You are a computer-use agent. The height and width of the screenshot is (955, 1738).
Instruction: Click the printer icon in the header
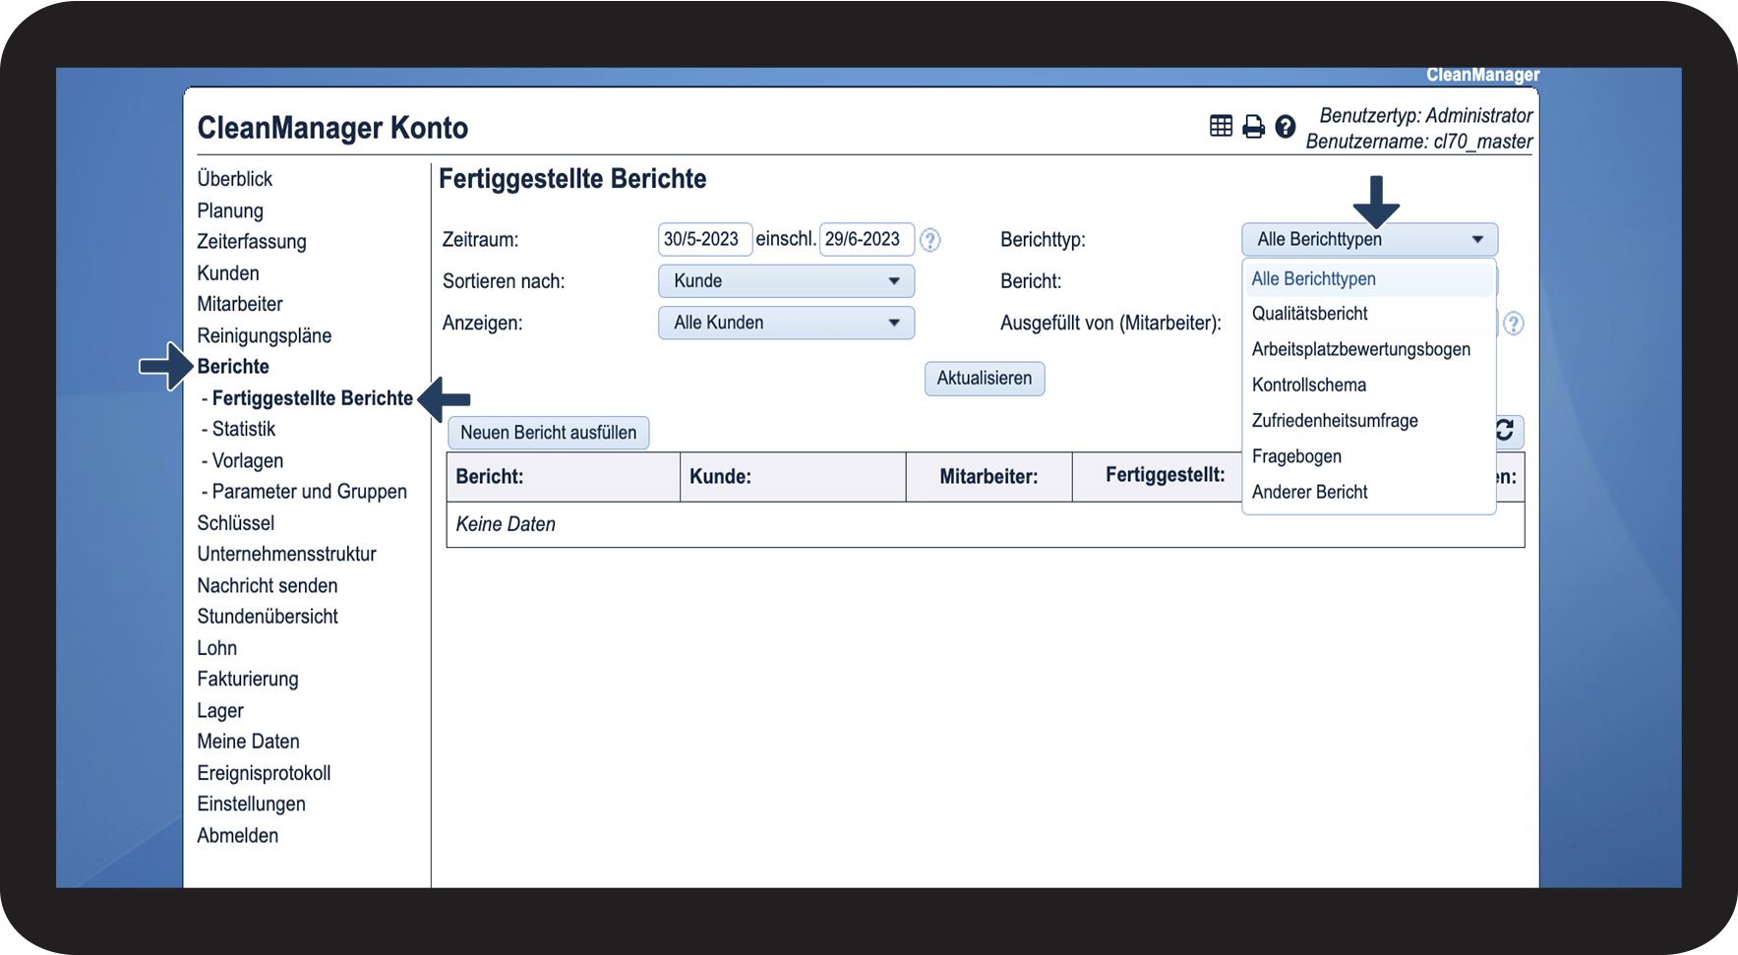tap(1253, 126)
